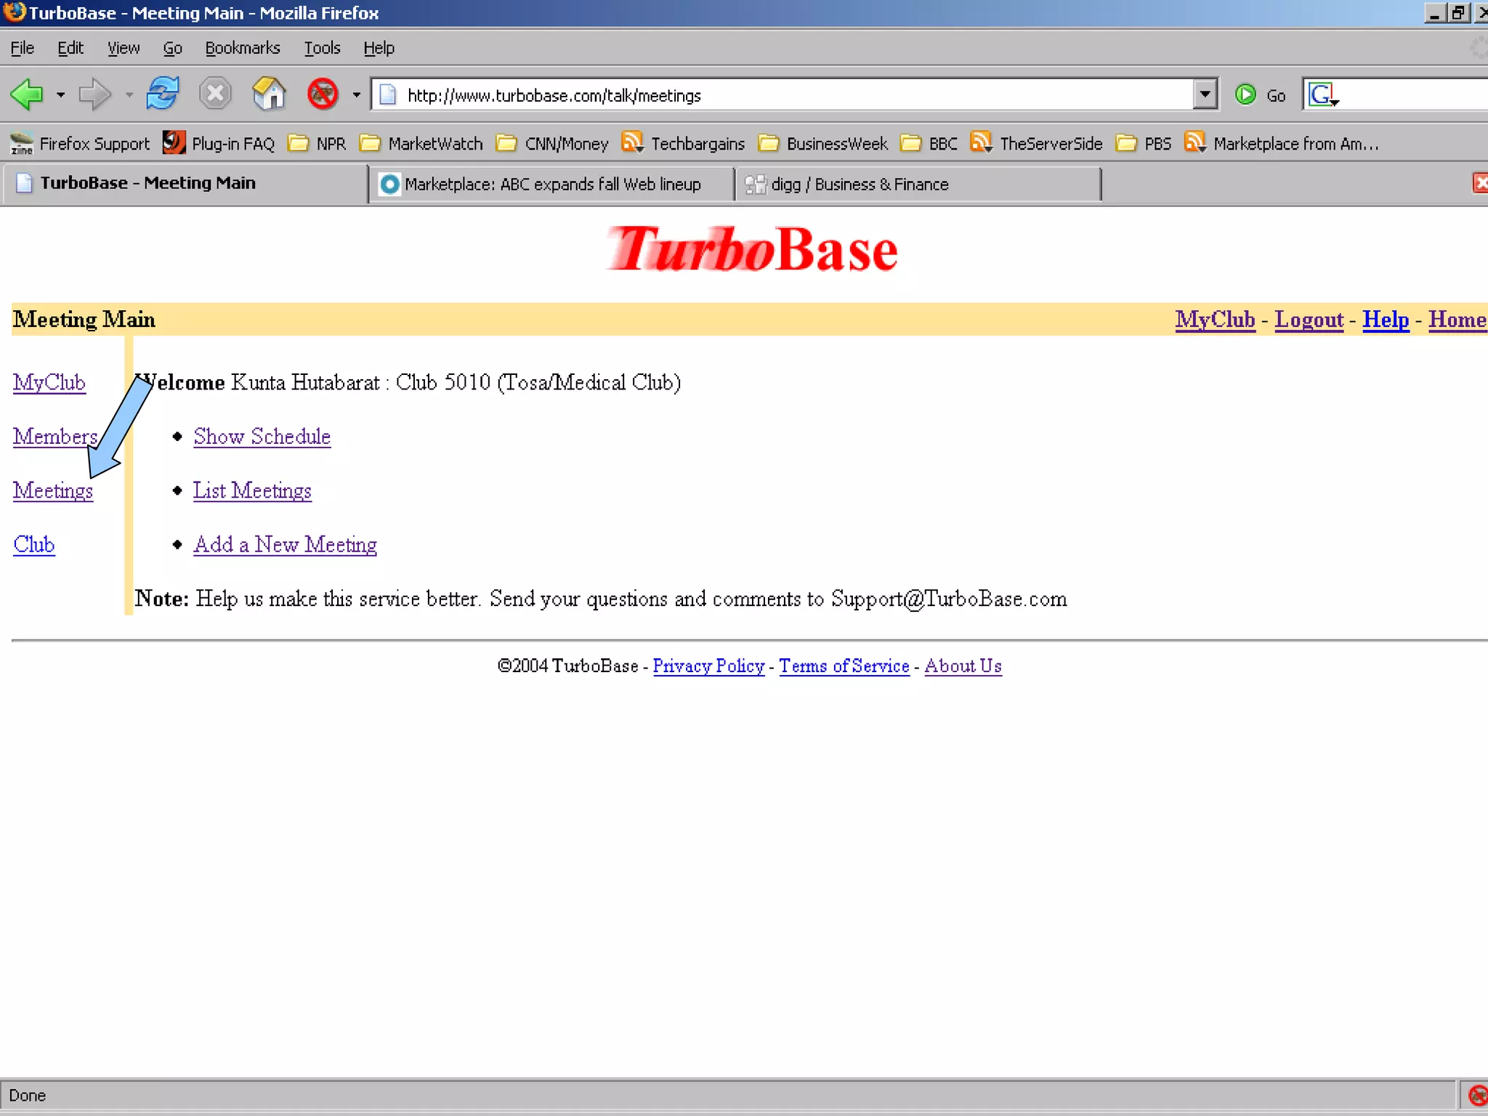Click the Google search engine icon
Viewport: 1488px width, 1116px height.
pos(1320,94)
